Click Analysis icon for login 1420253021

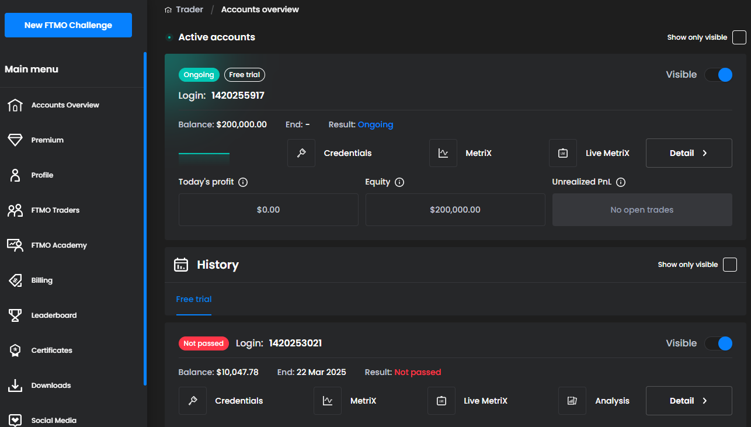(572, 401)
